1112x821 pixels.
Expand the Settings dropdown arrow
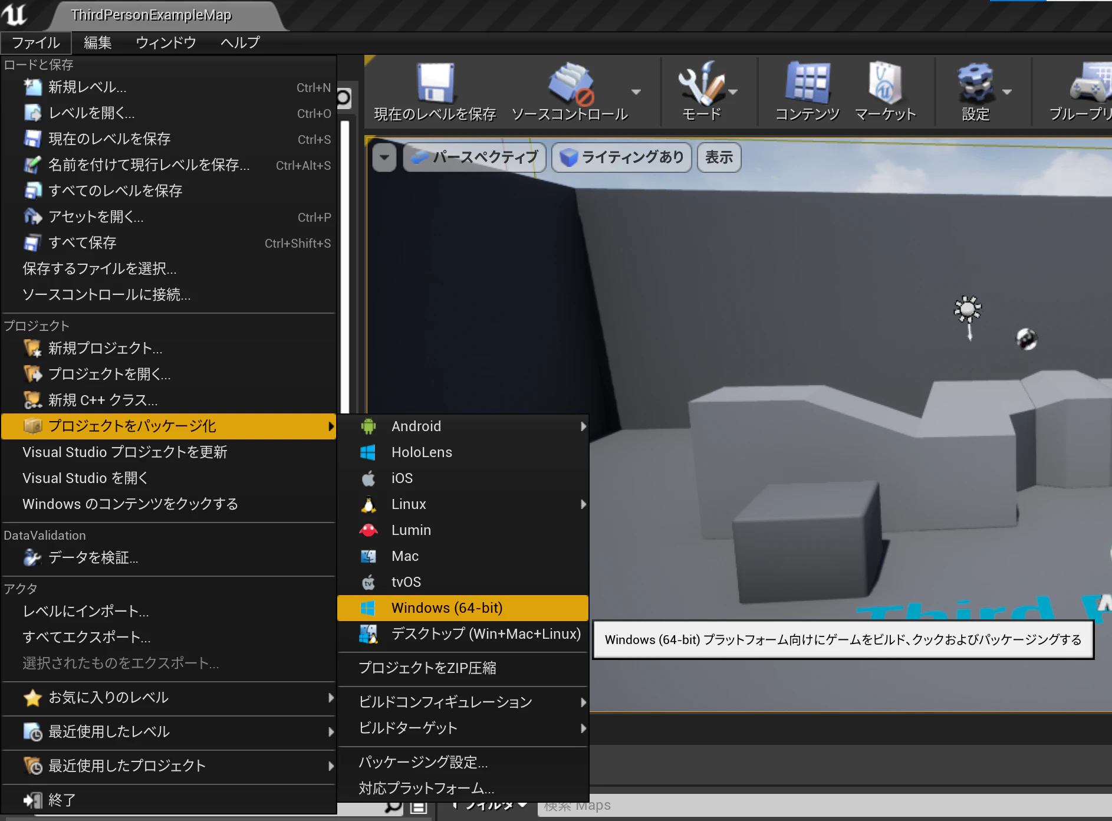(x=1007, y=92)
